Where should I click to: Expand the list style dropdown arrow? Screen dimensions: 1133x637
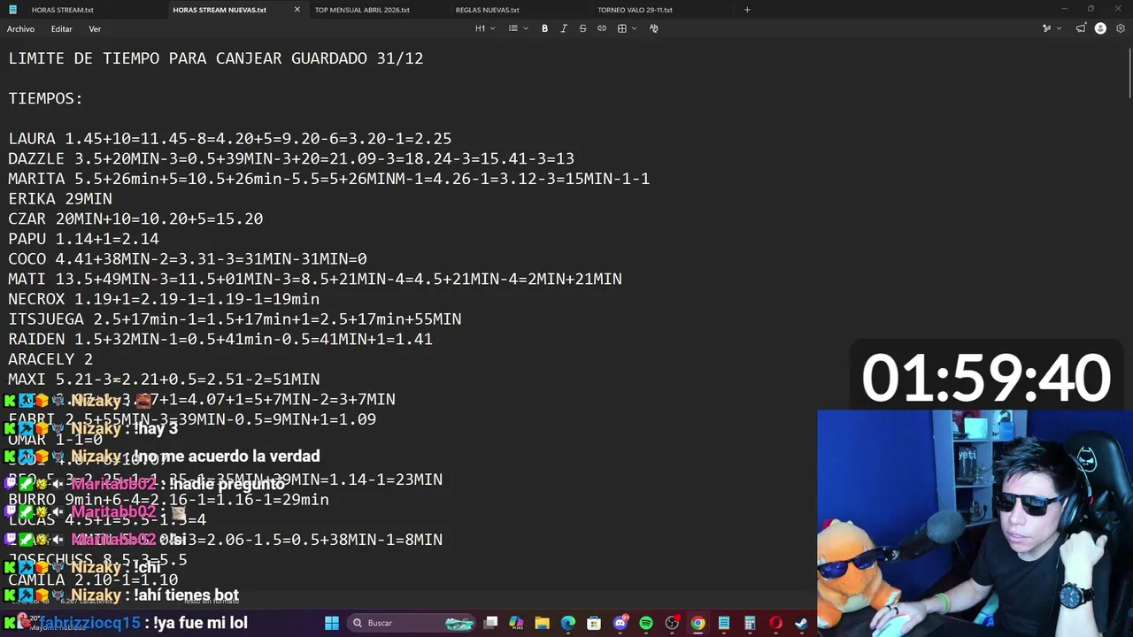click(526, 28)
